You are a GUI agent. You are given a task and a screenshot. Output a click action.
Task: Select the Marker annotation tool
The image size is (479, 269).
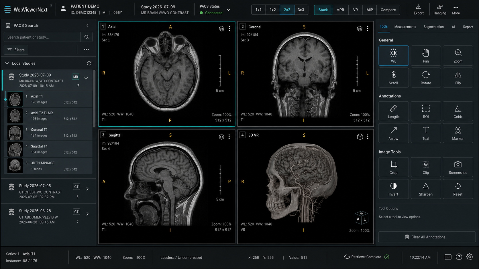pyautogui.click(x=458, y=133)
